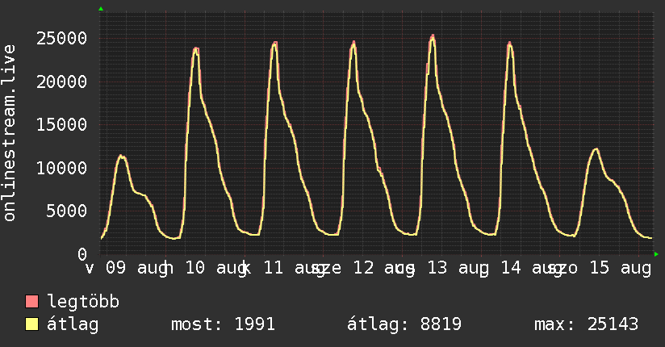
Task: Click the '11 aug' date label
Action: (295, 268)
